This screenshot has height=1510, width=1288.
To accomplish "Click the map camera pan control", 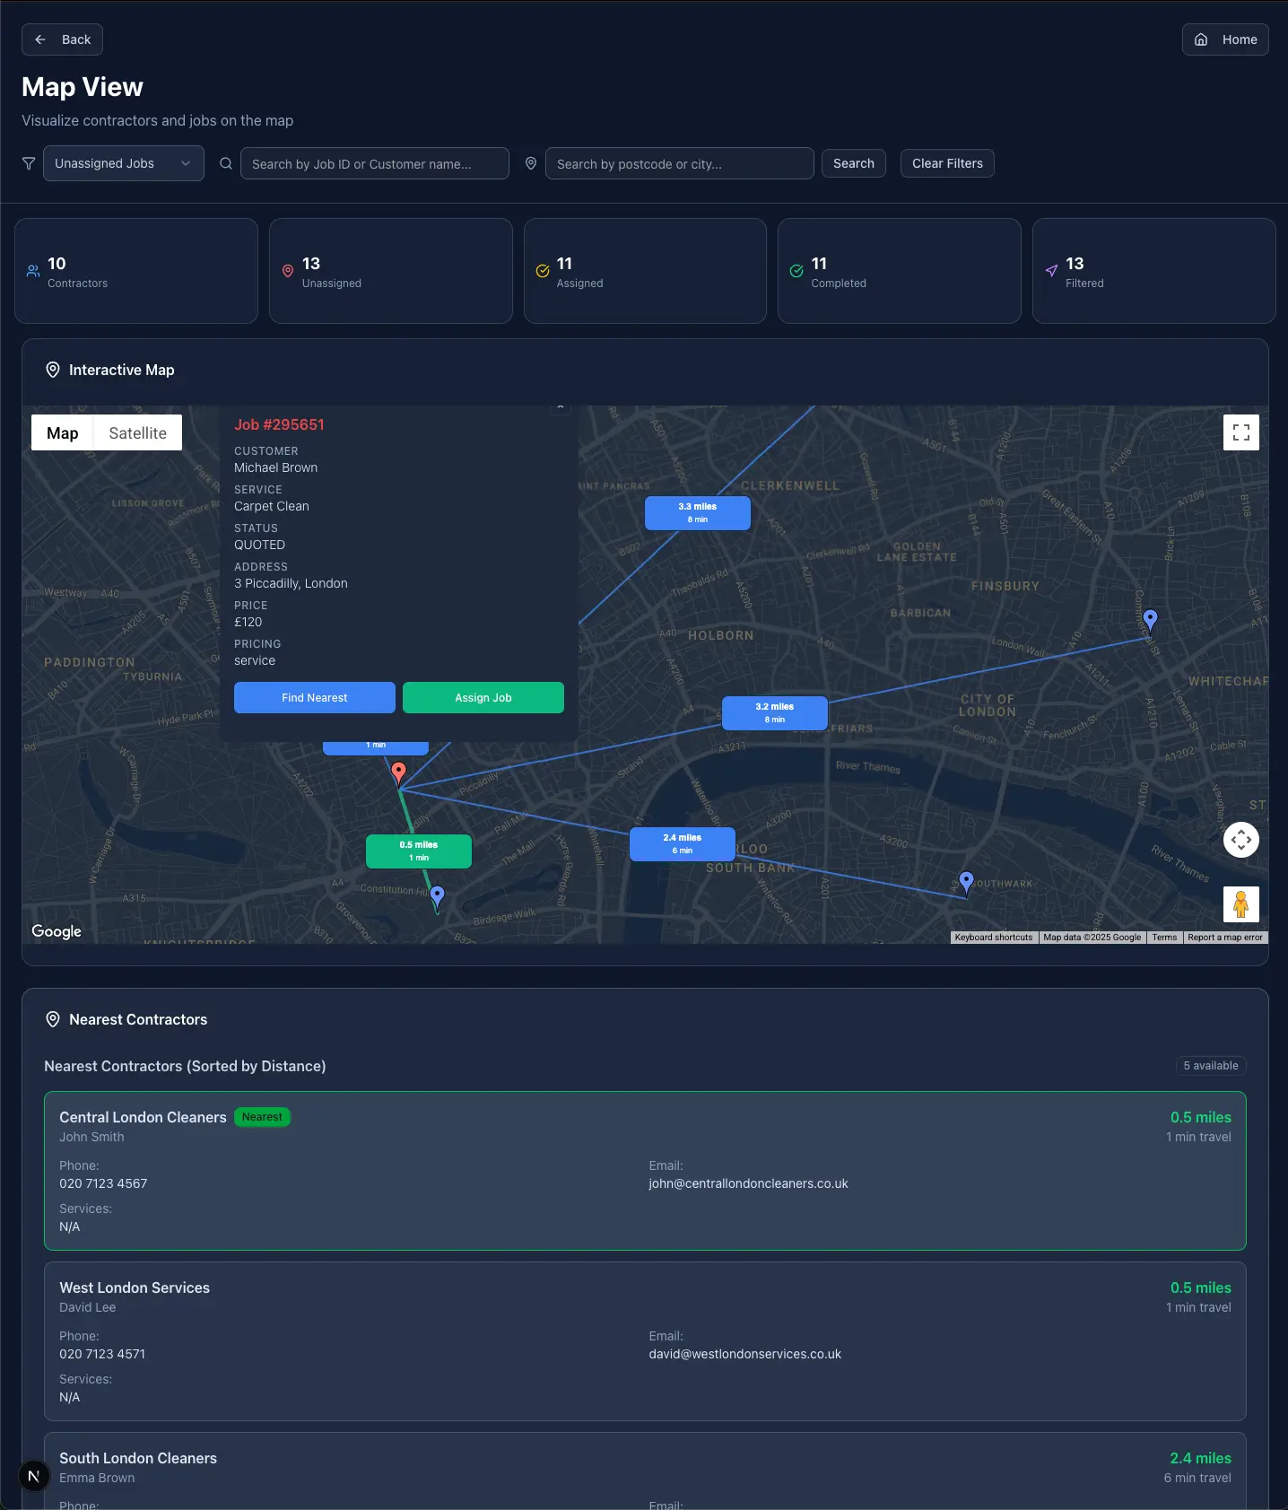I will coord(1241,840).
